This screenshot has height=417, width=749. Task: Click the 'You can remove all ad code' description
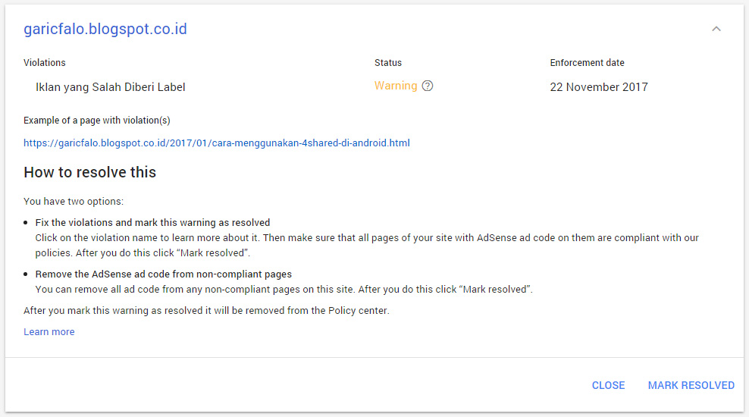284,289
